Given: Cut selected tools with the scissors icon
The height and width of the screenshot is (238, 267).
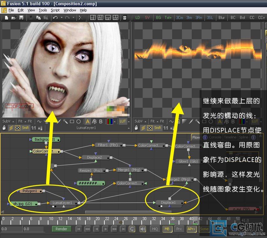Looking at the screenshot, I should click(31, 18).
